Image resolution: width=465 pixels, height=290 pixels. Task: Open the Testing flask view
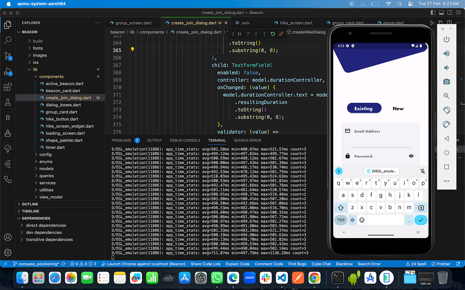coord(8,102)
